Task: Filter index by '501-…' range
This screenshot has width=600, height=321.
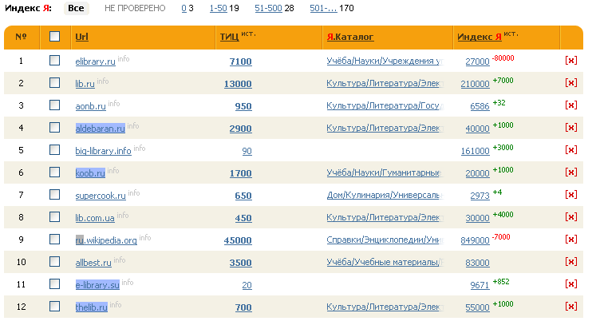Action: tap(323, 8)
